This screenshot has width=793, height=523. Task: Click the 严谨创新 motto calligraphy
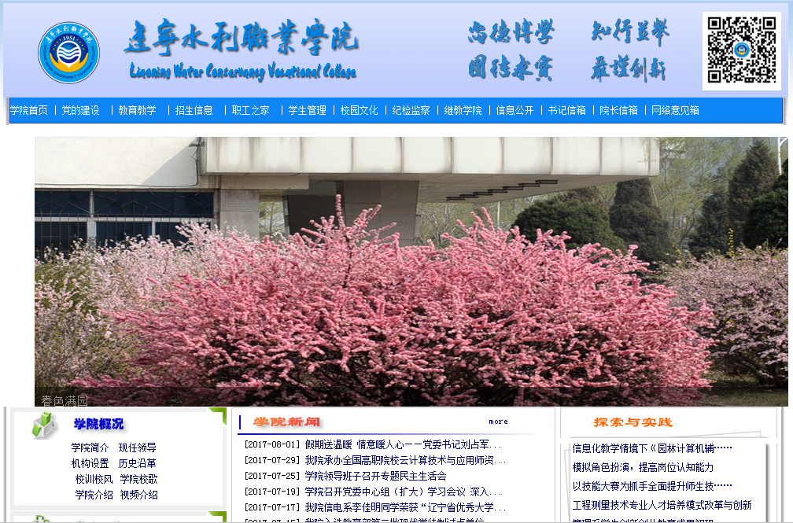click(x=629, y=69)
